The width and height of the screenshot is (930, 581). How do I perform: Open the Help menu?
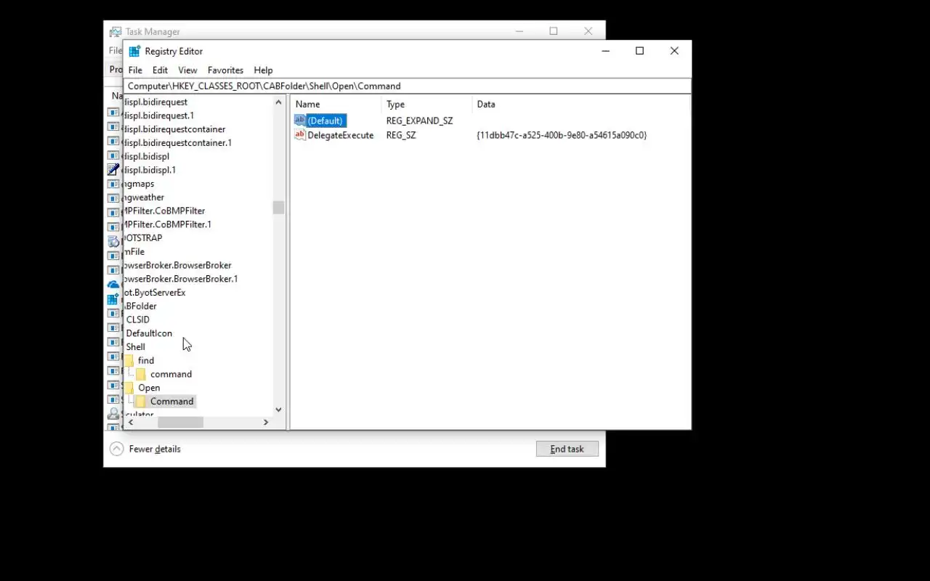point(263,70)
